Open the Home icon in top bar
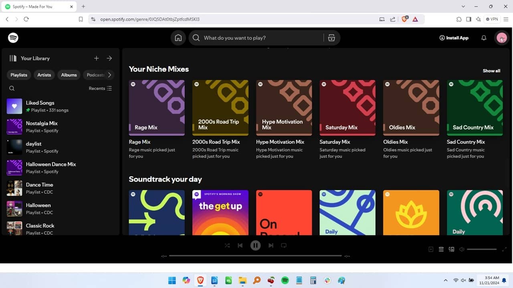Viewport: 513px width, 288px height. [178, 38]
